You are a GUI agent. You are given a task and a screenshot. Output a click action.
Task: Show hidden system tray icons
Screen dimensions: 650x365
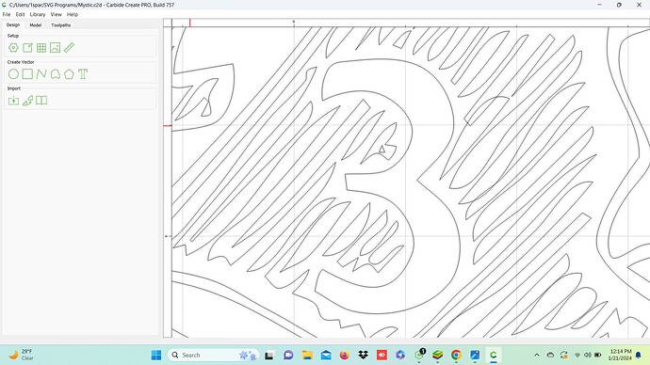(x=537, y=355)
